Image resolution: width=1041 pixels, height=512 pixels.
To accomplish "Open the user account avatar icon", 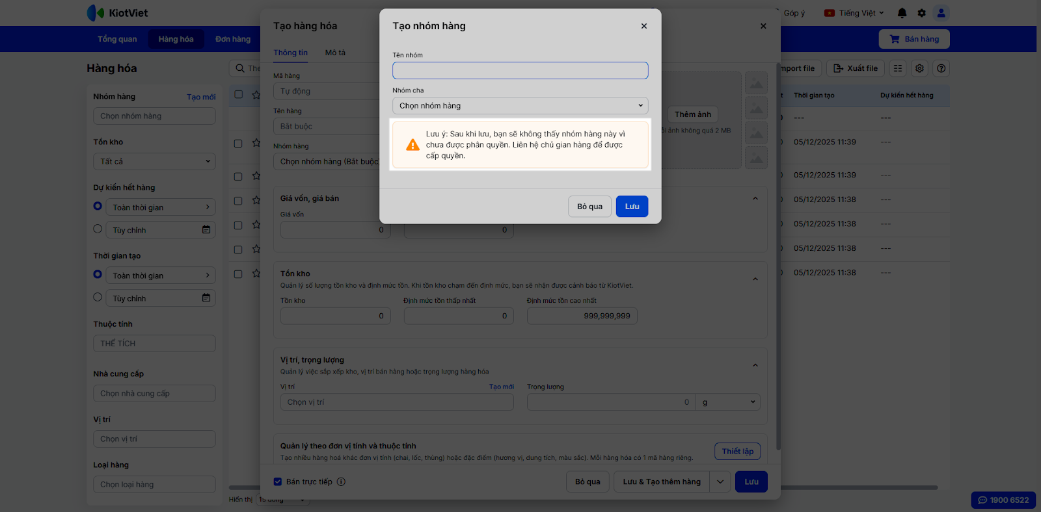I will tap(941, 13).
